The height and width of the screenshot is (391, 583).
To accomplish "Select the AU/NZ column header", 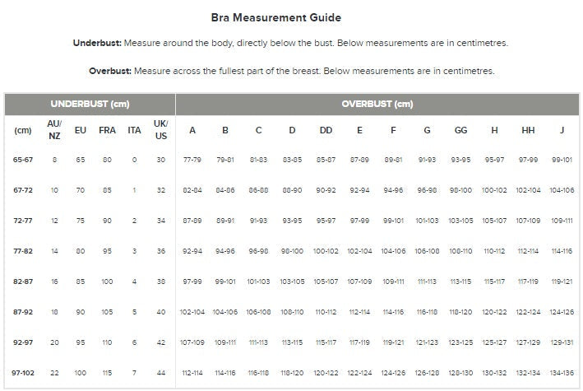I will [54, 130].
